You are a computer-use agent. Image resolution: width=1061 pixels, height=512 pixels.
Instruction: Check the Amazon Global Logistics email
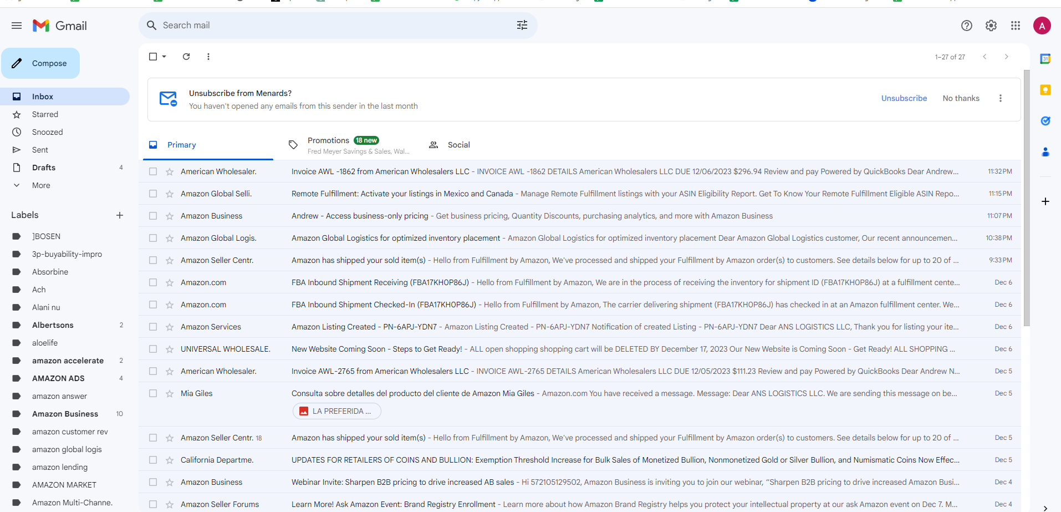(153, 238)
